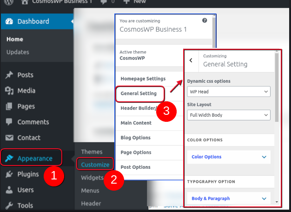Select the Updates submenu item
This screenshot has width=291, height=212.
[18, 52]
